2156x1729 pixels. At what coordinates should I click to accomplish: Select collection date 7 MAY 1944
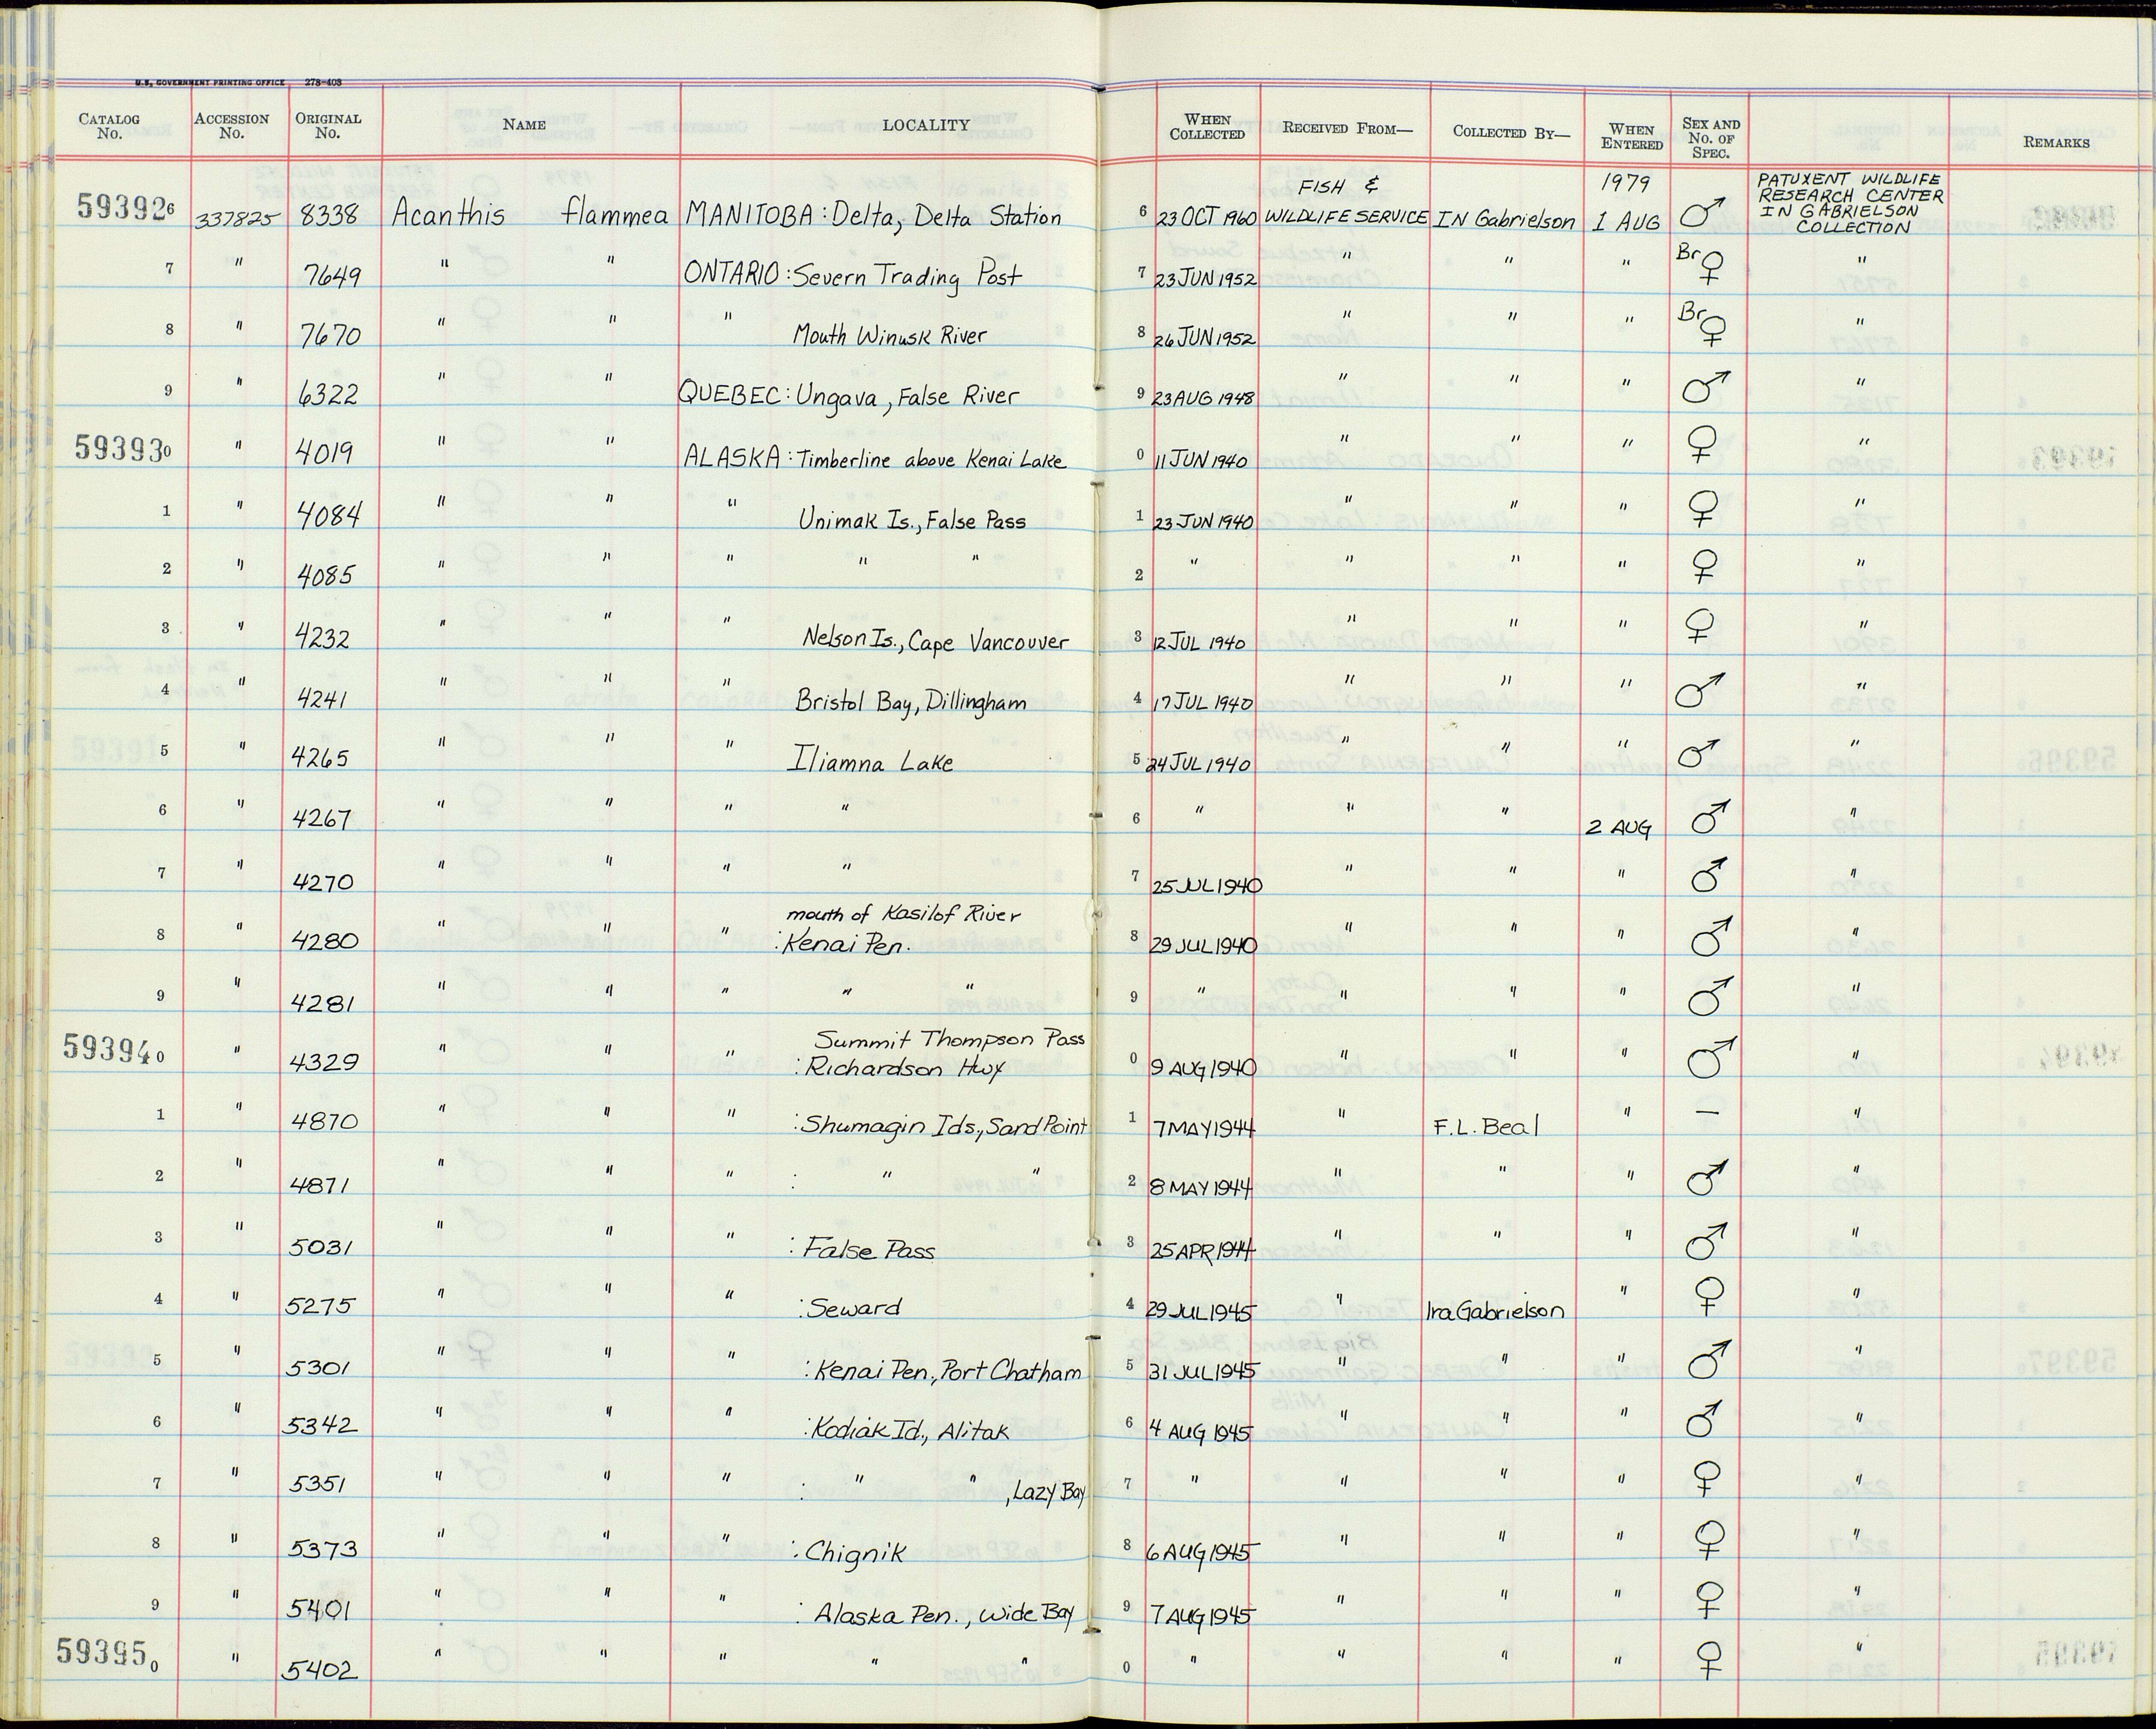pyautogui.click(x=1203, y=1129)
